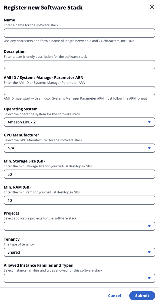
Task: Open the Shared tenancy selector
Action: click(x=79, y=252)
